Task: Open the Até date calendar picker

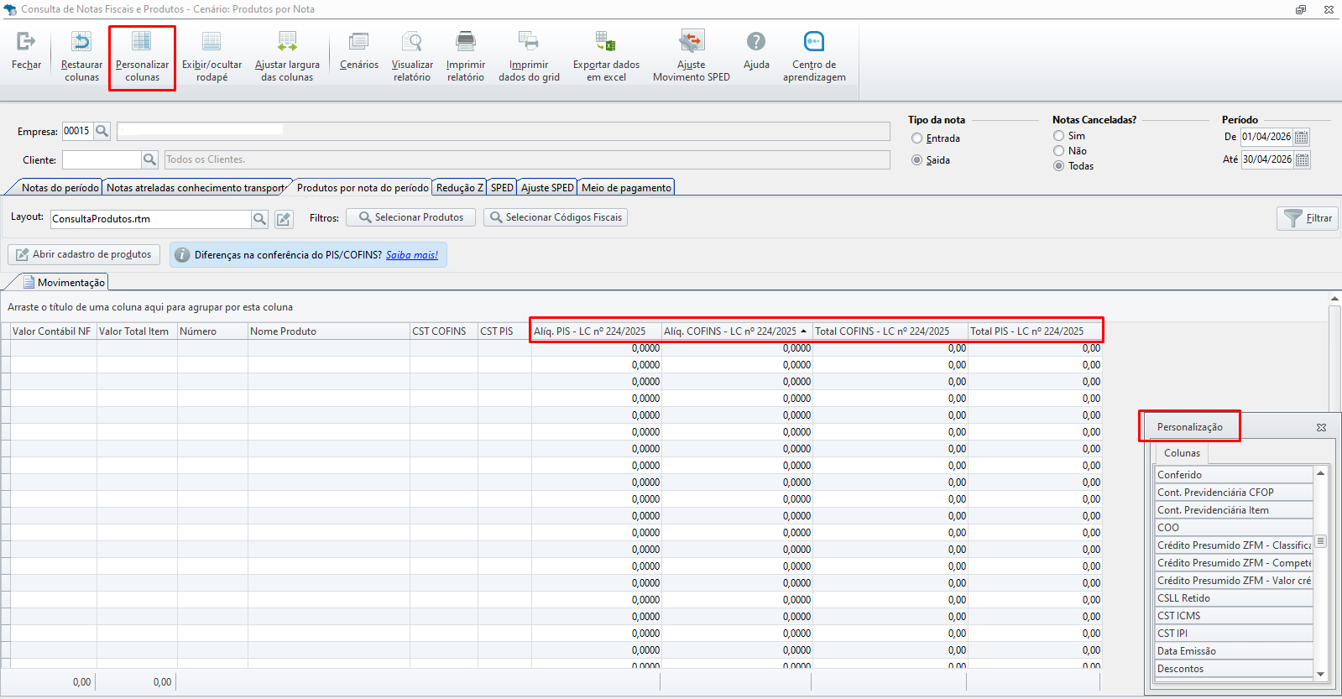Action: click(x=1302, y=159)
